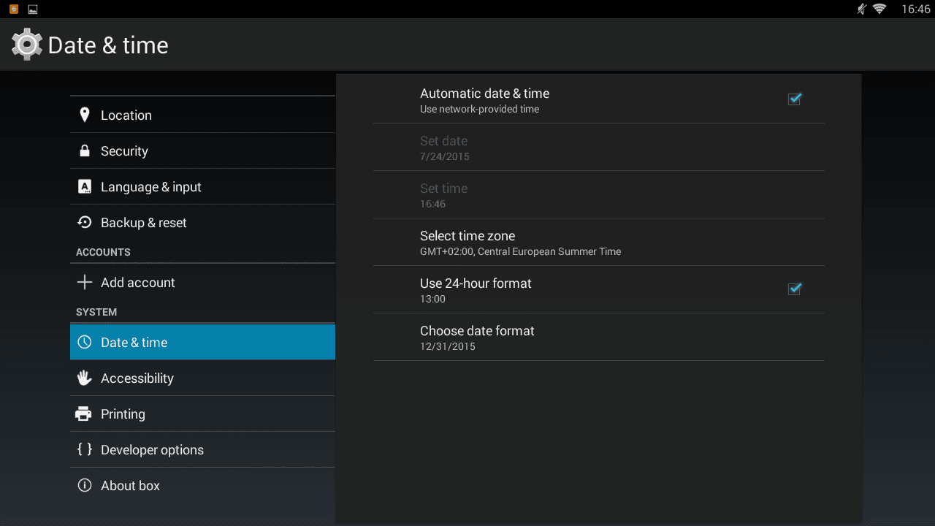Select Add account
935x526 pixels.
point(202,282)
